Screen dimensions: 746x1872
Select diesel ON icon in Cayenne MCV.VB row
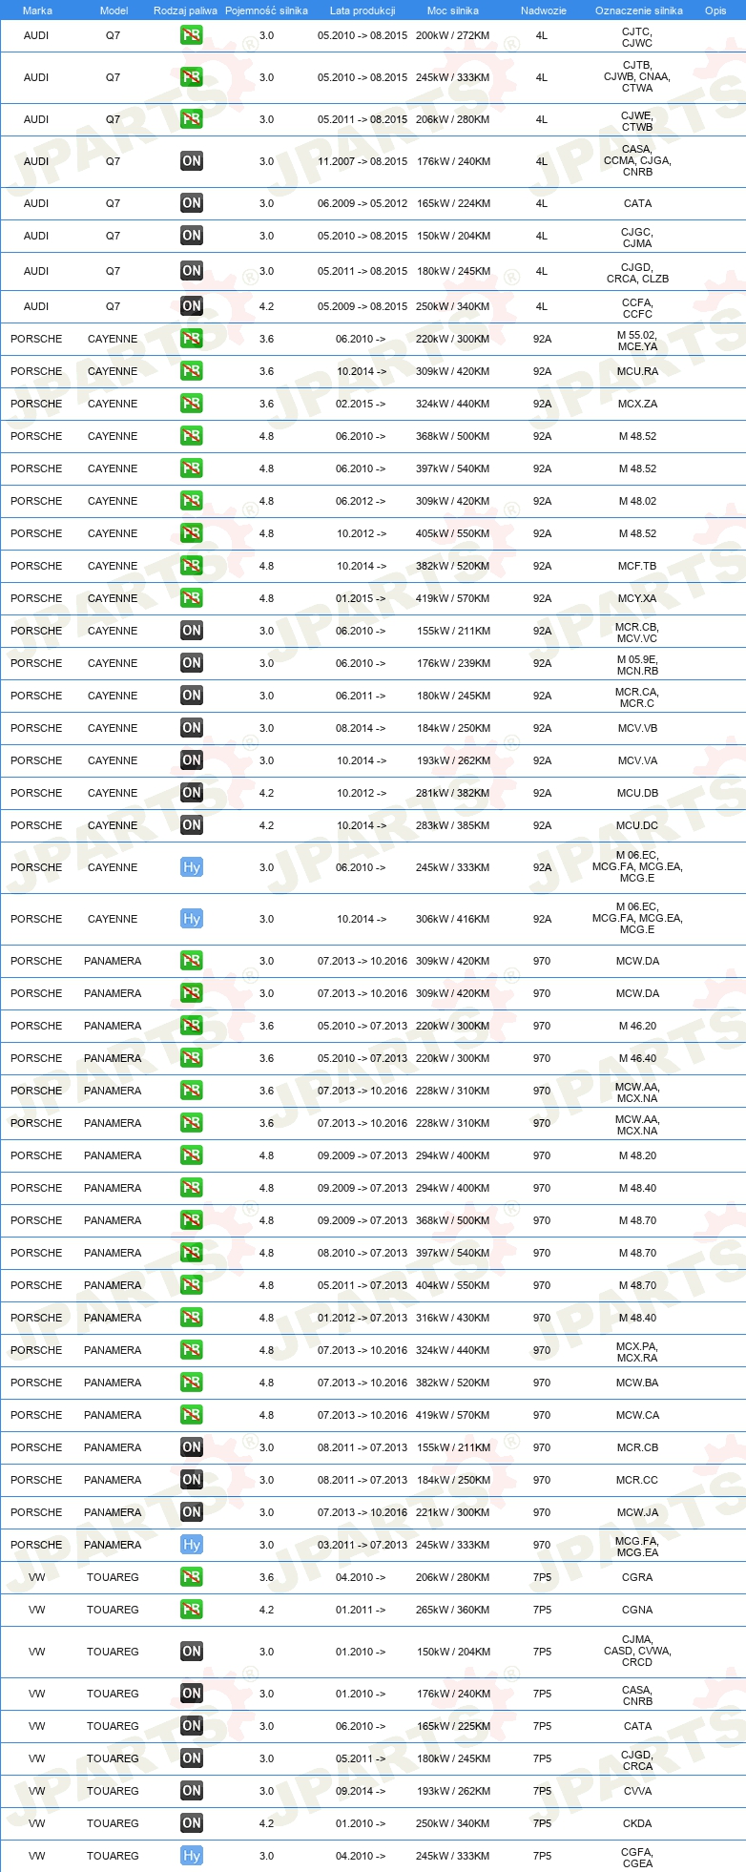tap(192, 728)
